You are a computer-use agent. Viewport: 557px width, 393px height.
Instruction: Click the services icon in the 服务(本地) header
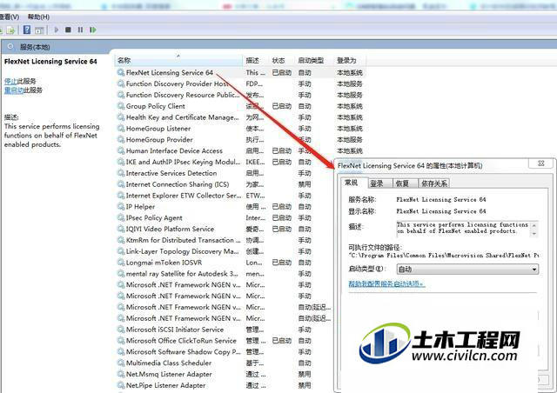tap(10, 46)
